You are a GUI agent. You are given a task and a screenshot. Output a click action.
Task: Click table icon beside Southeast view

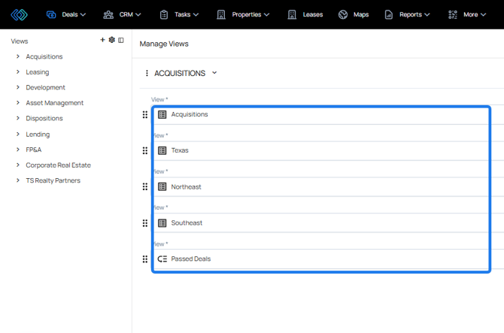(x=162, y=223)
